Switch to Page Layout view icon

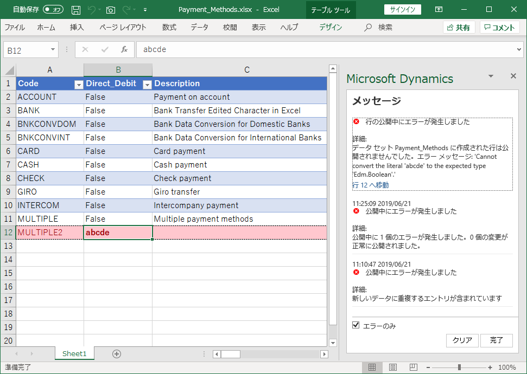pyautogui.click(x=392, y=367)
